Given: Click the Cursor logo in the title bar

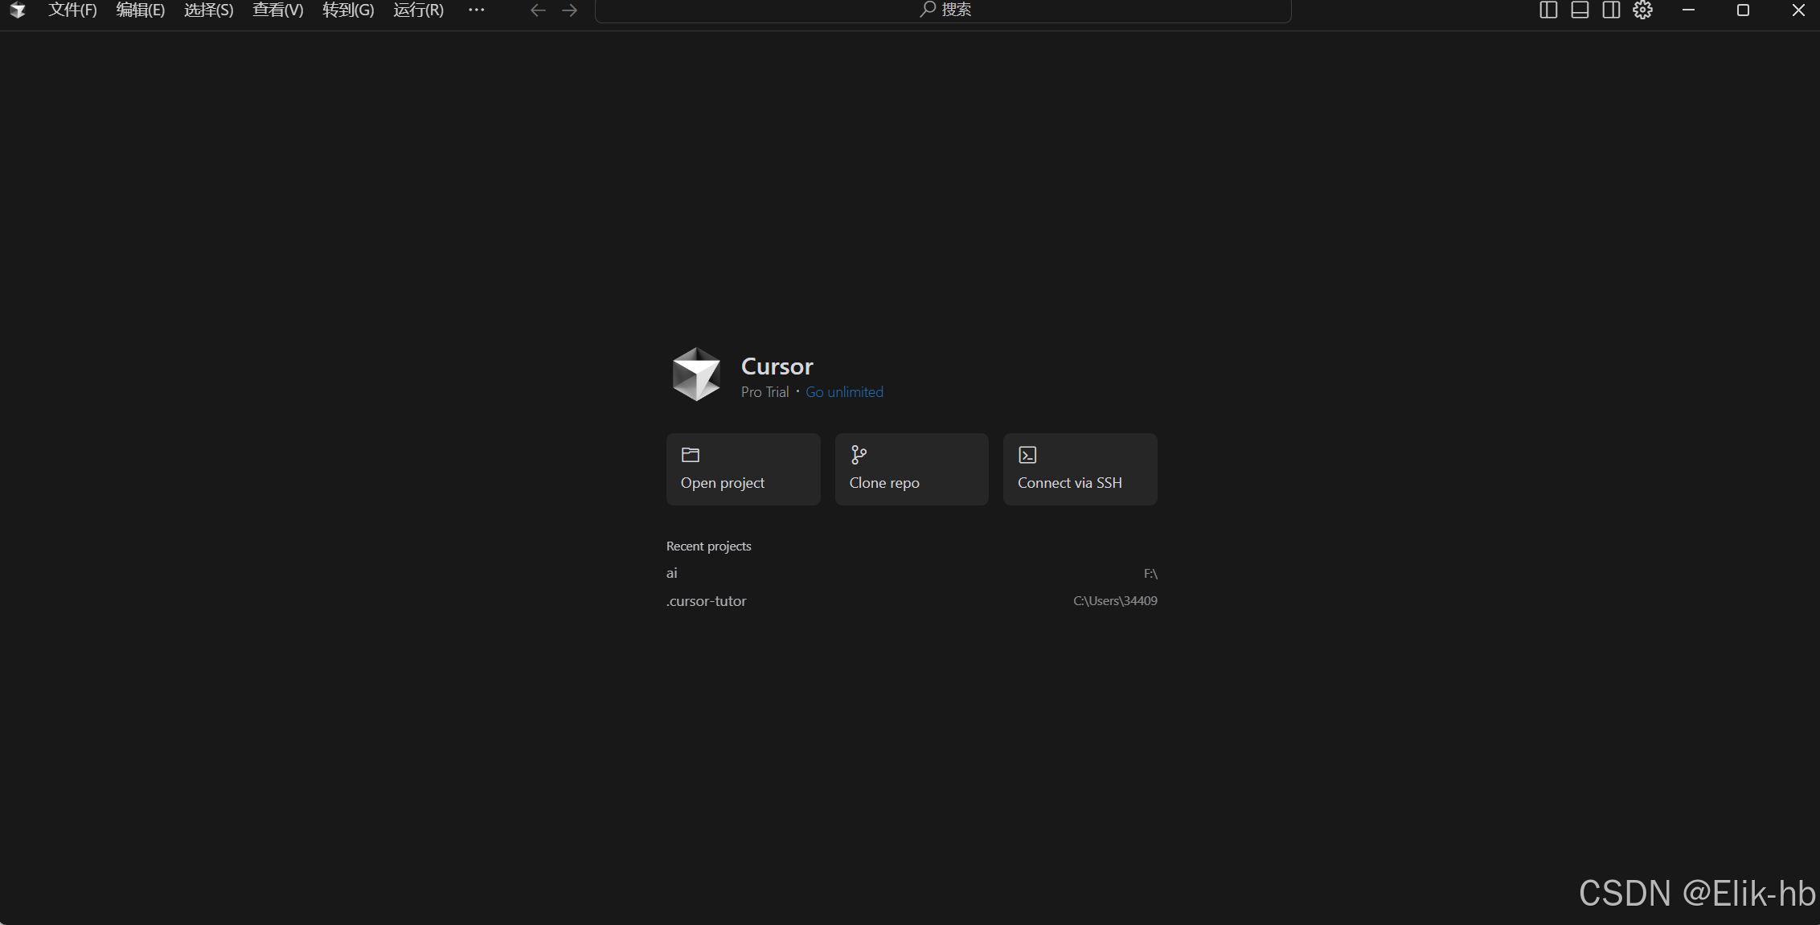Looking at the screenshot, I should tap(18, 10).
